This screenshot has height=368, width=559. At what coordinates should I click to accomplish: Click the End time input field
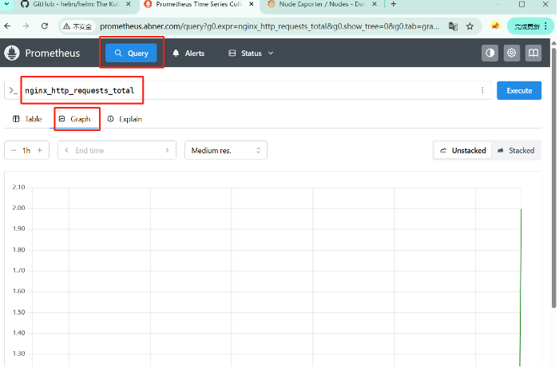pyautogui.click(x=117, y=150)
